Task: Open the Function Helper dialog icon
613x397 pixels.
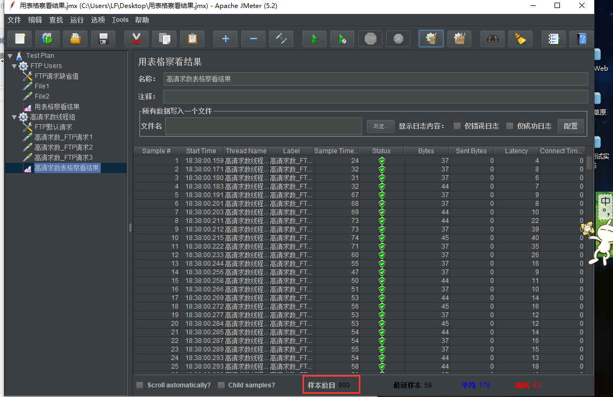Action: (x=553, y=39)
